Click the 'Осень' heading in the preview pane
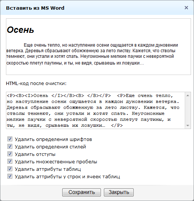Viewport: 194px width, 201px height. tap(20, 30)
